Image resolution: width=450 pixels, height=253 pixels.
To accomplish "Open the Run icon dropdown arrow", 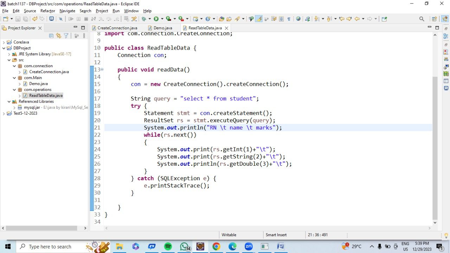I will [162, 19].
